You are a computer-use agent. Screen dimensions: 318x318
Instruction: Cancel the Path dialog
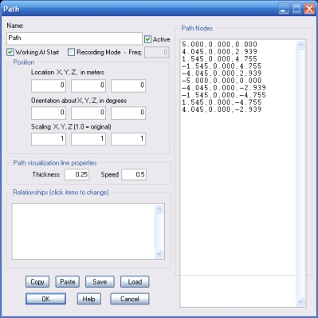click(x=130, y=299)
